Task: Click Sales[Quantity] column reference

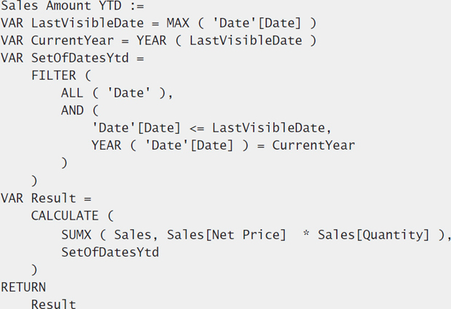Action: 374,235
